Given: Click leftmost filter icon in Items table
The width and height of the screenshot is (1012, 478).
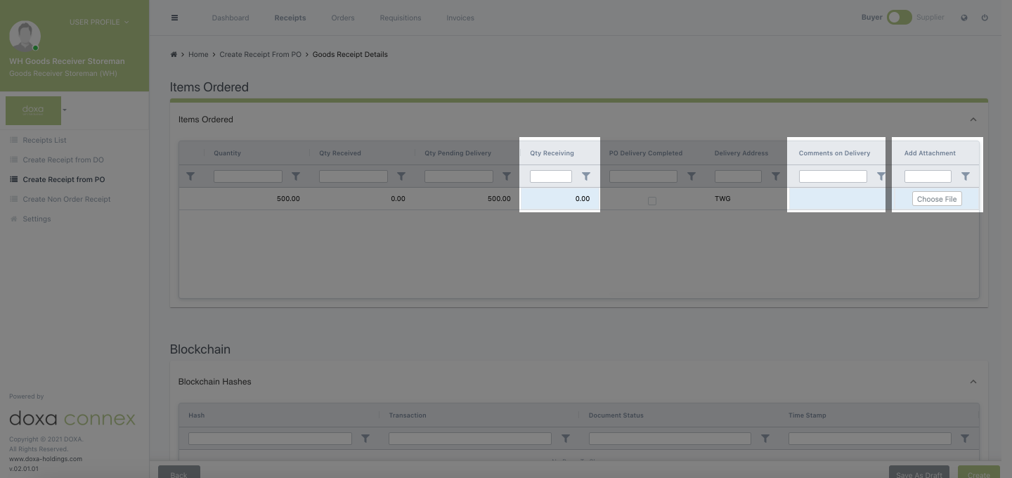Looking at the screenshot, I should (x=190, y=176).
